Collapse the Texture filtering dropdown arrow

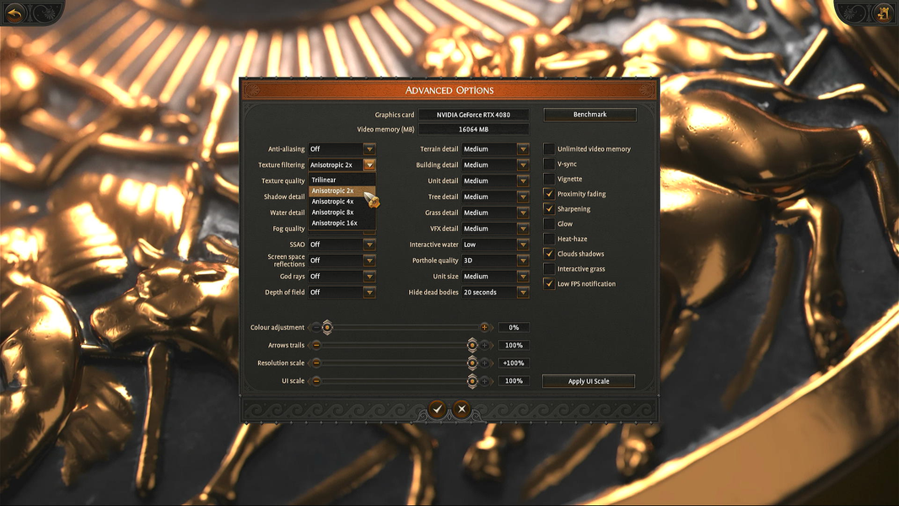pos(369,165)
